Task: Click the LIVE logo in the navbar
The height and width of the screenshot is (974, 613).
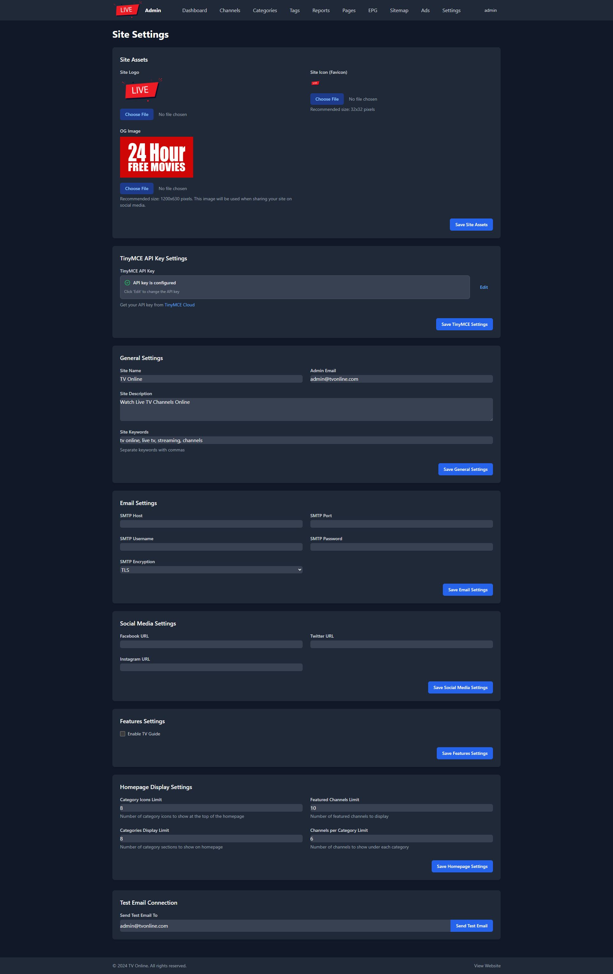Action: (127, 10)
